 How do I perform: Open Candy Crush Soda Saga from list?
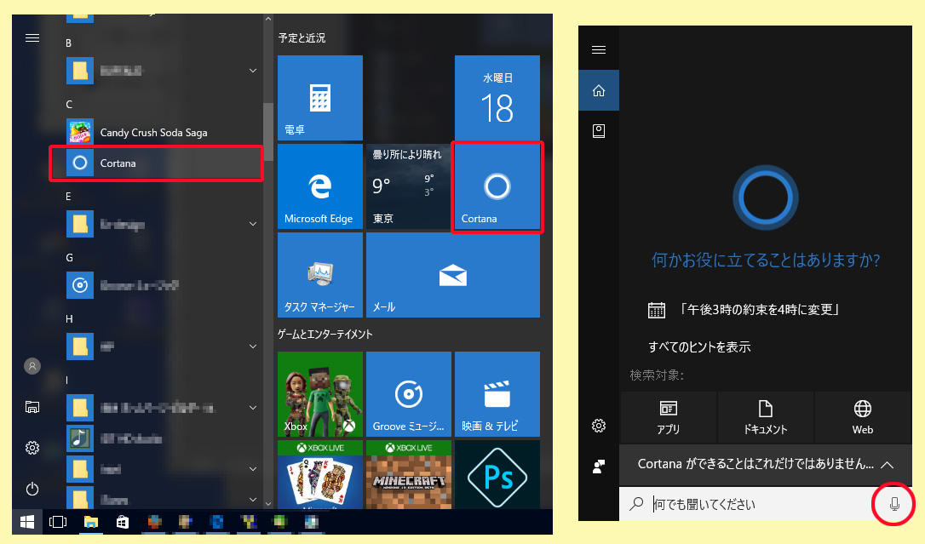pyautogui.click(x=153, y=133)
